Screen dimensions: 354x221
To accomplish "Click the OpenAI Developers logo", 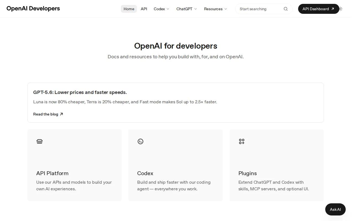I will tap(33, 9).
